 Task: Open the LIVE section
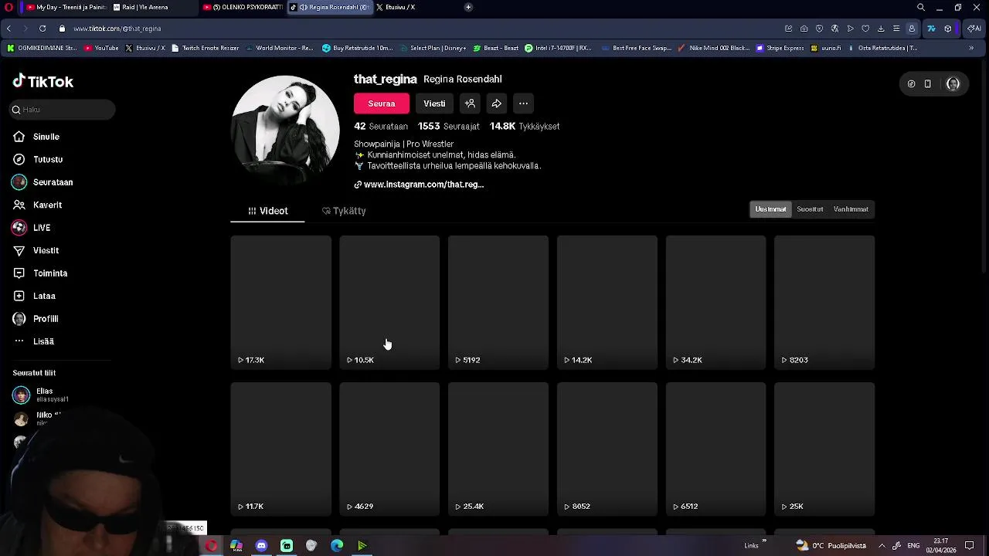(32, 228)
